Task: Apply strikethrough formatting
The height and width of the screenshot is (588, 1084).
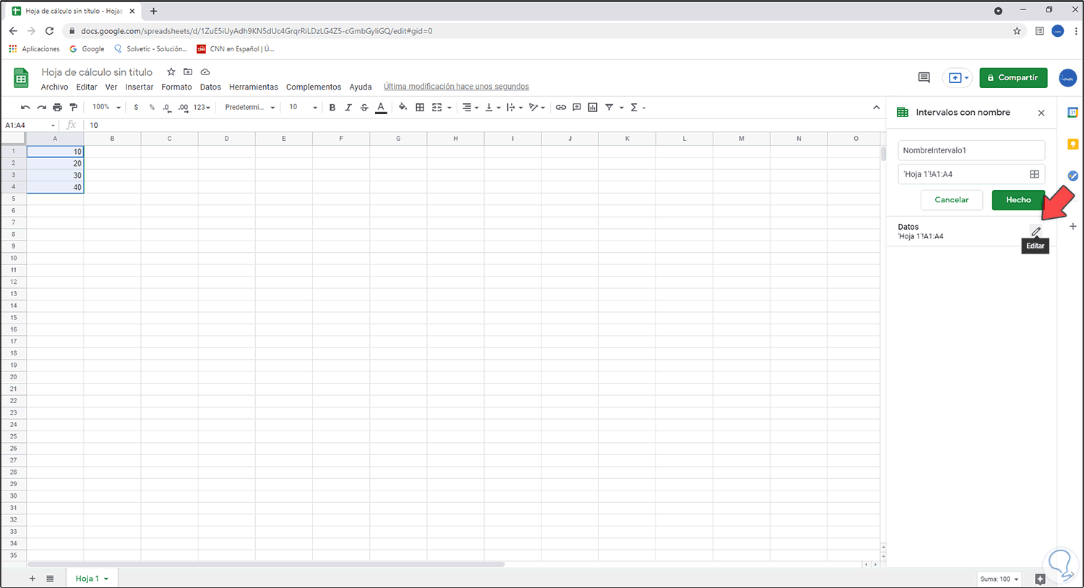Action: 364,107
